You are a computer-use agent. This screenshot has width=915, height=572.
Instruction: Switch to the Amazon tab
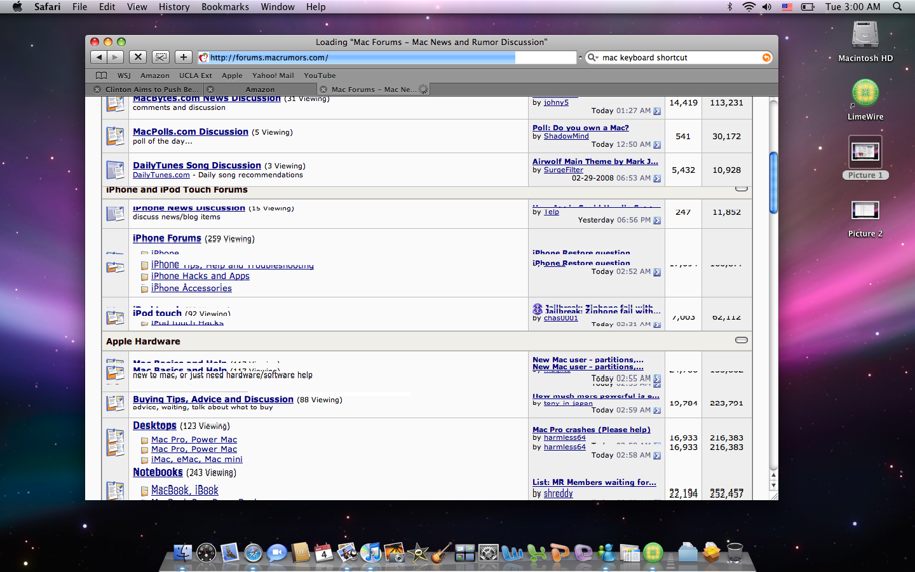(x=260, y=90)
